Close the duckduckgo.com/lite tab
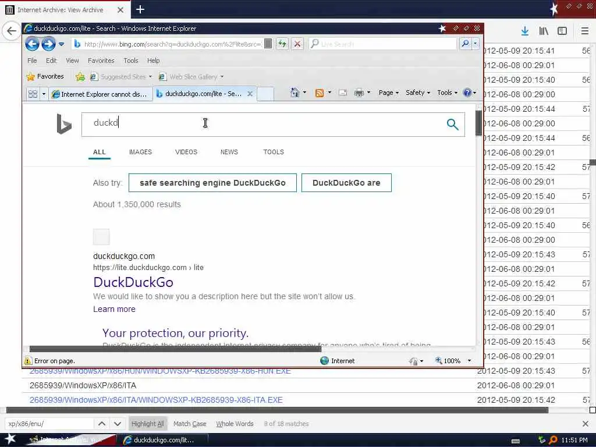This screenshot has height=447, width=596. (250, 94)
